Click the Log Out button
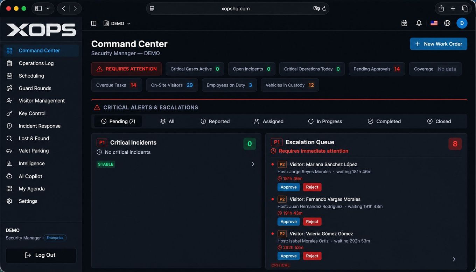Image resolution: width=476 pixels, height=272 pixels. click(41, 255)
